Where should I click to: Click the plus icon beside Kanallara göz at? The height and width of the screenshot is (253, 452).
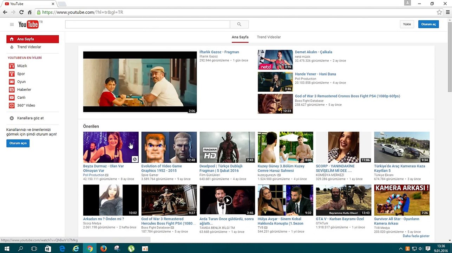(x=12, y=118)
